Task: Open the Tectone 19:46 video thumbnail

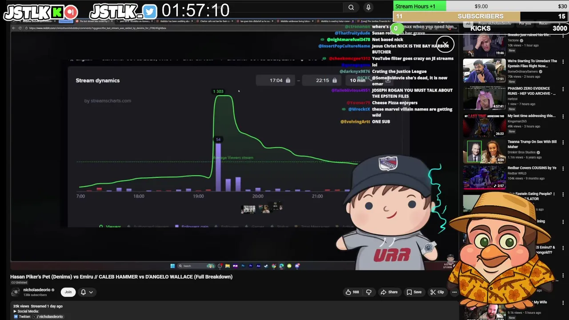Action: (x=484, y=44)
